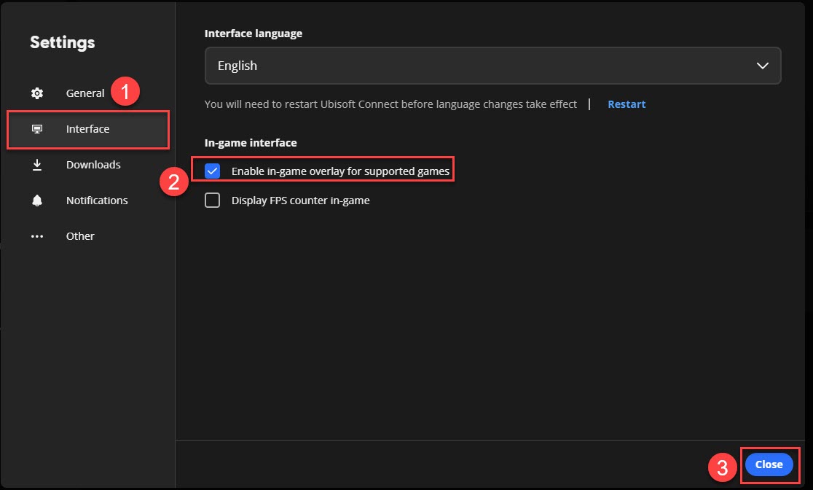Click the blue Restart link

[627, 104]
